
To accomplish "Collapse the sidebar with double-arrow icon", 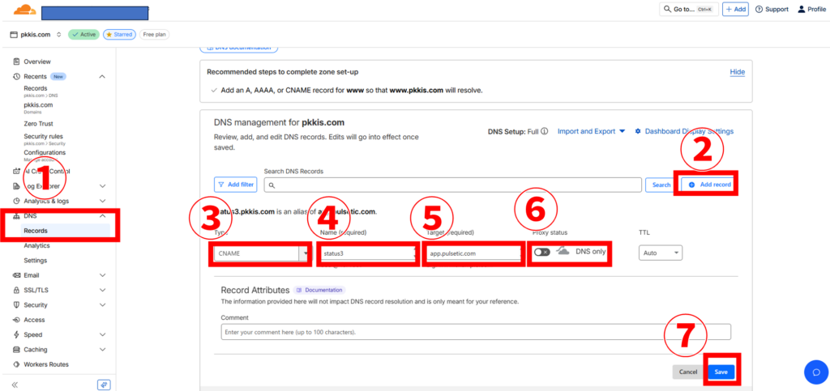I will pyautogui.click(x=15, y=385).
